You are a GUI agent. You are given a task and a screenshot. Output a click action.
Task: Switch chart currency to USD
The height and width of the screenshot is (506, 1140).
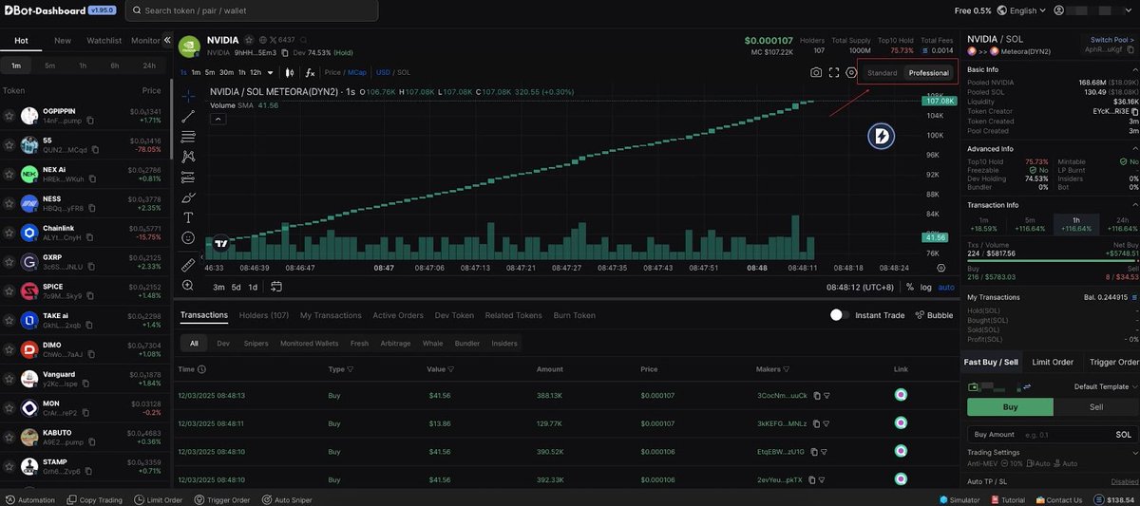pyautogui.click(x=383, y=72)
